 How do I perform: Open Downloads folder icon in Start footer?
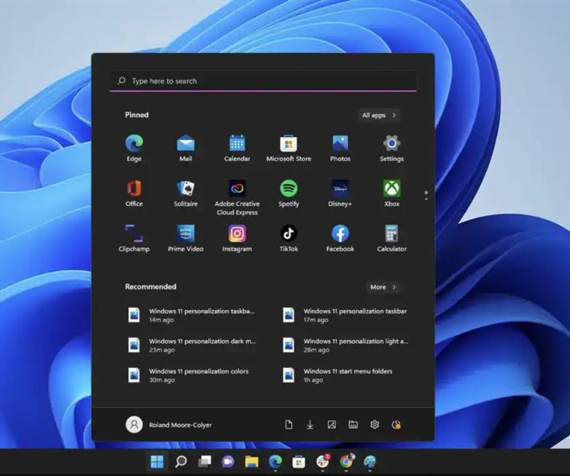coord(310,425)
